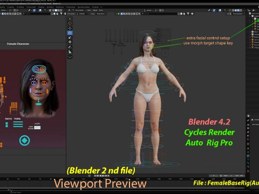
Task: Expand the toolbar's bottom chevron for more tools
Action: click(70, 57)
